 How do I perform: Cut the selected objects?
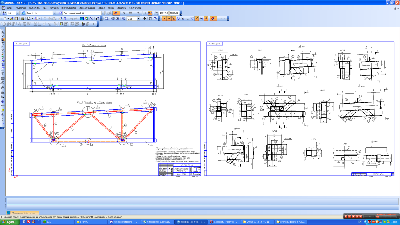[45, 19]
